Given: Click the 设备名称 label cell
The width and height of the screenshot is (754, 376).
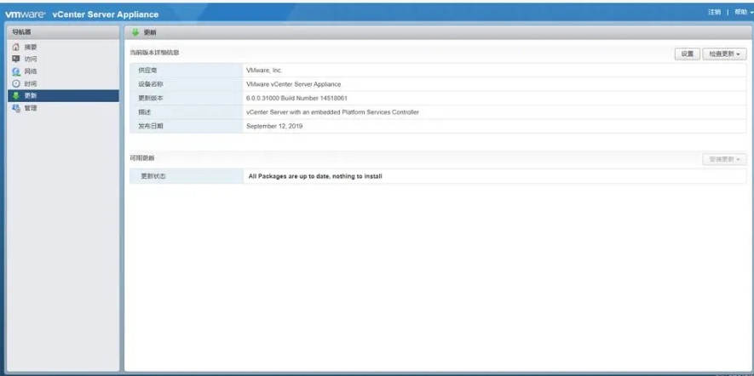Looking at the screenshot, I should point(187,84).
